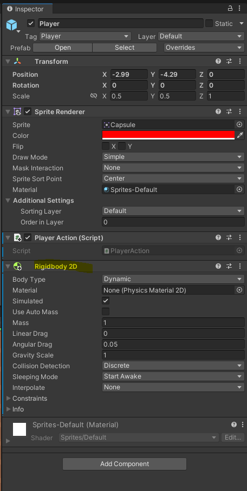Open the prefab Overrides dropdown
The height and width of the screenshot is (491, 247).
coord(204,48)
